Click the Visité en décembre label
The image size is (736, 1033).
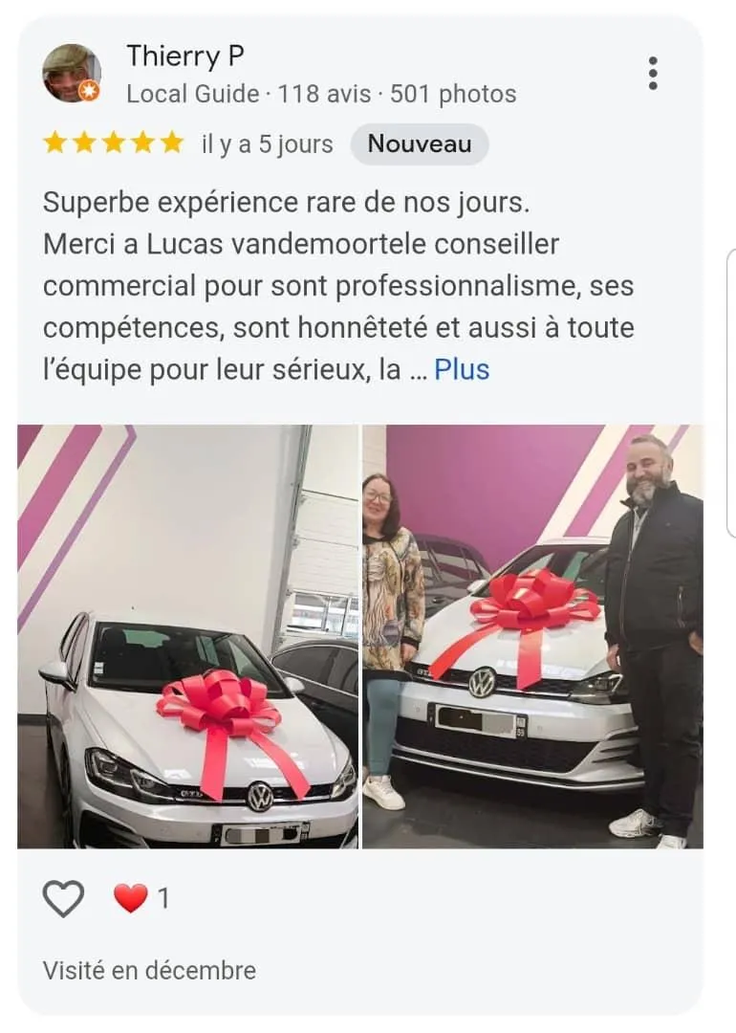[x=149, y=971]
